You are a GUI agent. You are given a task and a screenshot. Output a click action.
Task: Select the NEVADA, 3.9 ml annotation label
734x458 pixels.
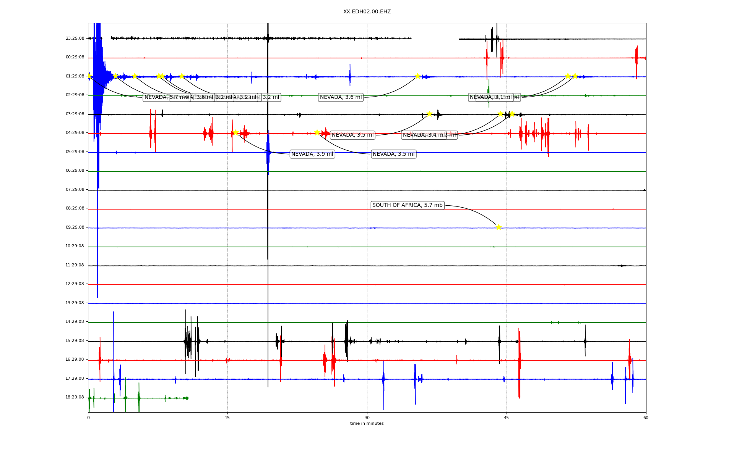click(x=312, y=154)
